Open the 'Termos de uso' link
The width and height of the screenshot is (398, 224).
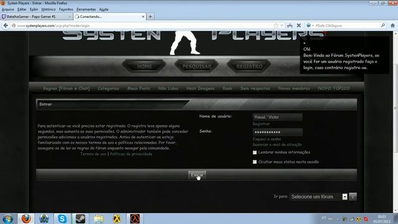pos(93,154)
